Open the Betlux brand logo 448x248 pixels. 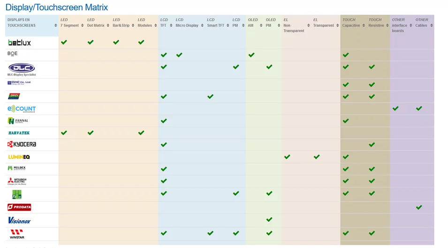[19, 43]
